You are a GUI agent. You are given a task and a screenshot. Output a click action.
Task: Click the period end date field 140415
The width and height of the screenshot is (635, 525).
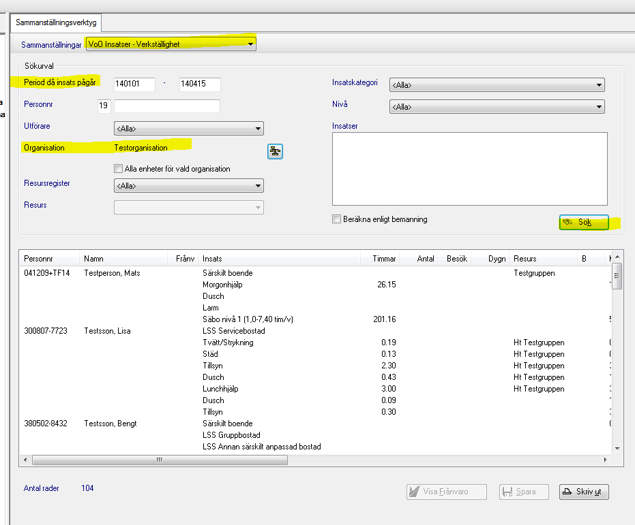coord(200,84)
